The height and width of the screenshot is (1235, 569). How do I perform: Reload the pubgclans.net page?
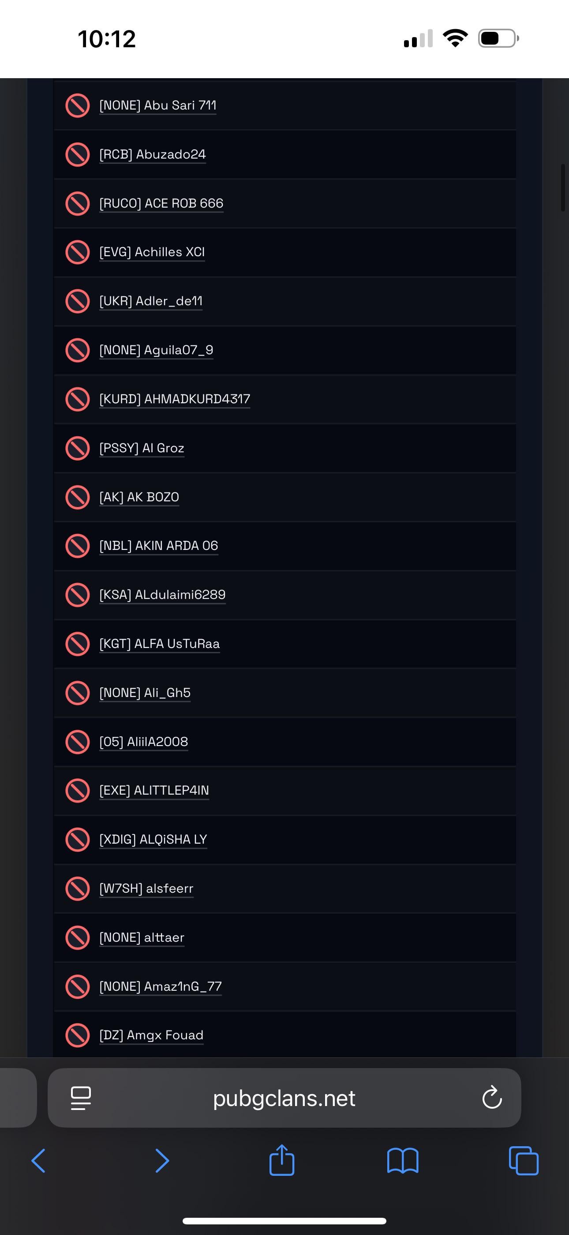[492, 1098]
